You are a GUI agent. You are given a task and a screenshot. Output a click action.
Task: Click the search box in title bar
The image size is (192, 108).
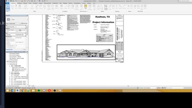185,1
